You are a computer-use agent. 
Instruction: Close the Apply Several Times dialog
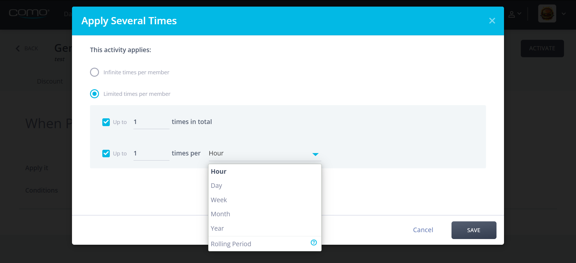[492, 21]
